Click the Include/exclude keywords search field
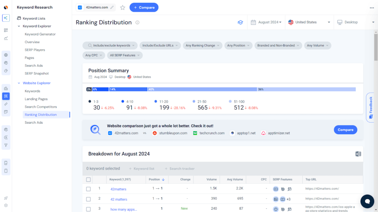378x212 pixels. [x=110, y=46]
